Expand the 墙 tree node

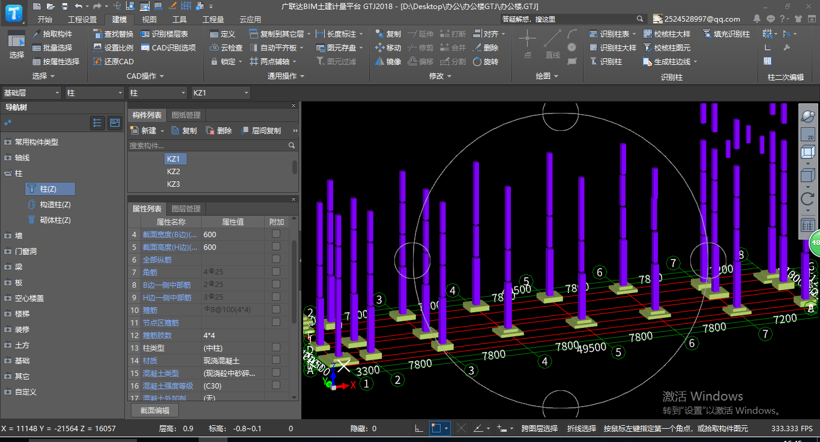[7, 236]
